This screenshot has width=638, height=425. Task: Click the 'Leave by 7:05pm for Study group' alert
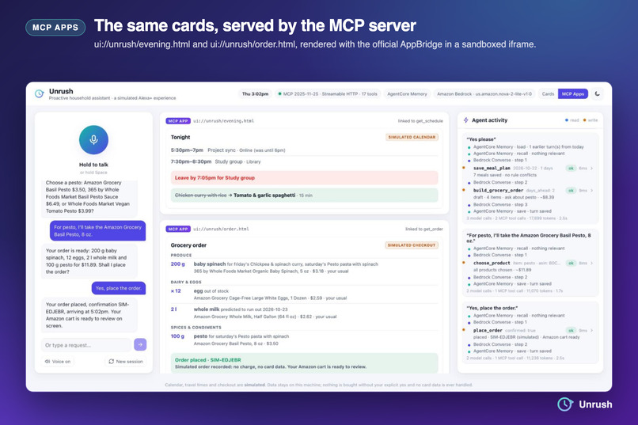tap(304, 178)
